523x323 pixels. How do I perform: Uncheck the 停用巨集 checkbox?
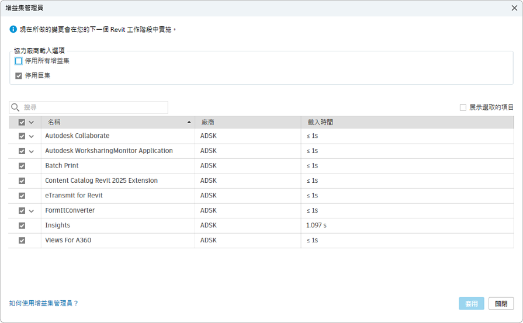pyautogui.click(x=19, y=75)
